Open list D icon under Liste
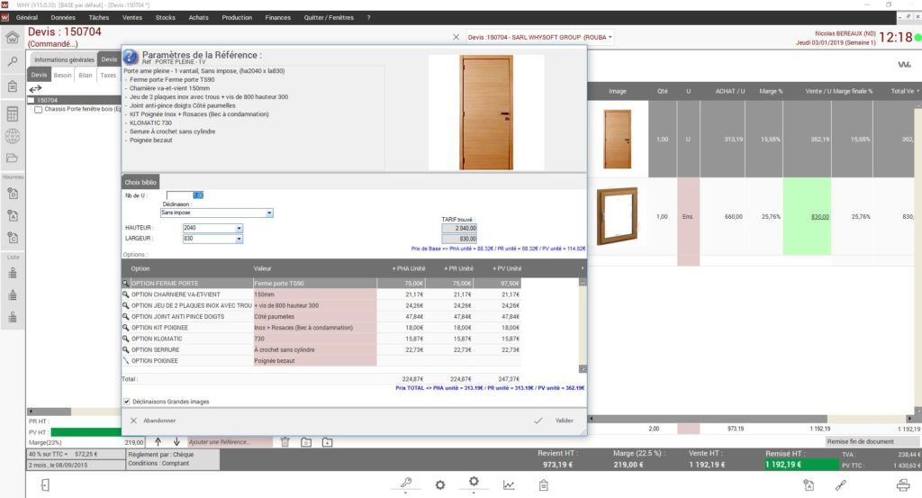Viewport: 922px width, 498px height. (x=13, y=273)
